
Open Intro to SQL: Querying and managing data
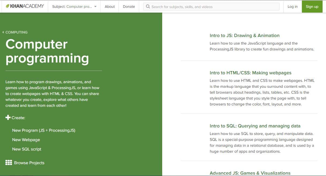click(x=255, y=126)
